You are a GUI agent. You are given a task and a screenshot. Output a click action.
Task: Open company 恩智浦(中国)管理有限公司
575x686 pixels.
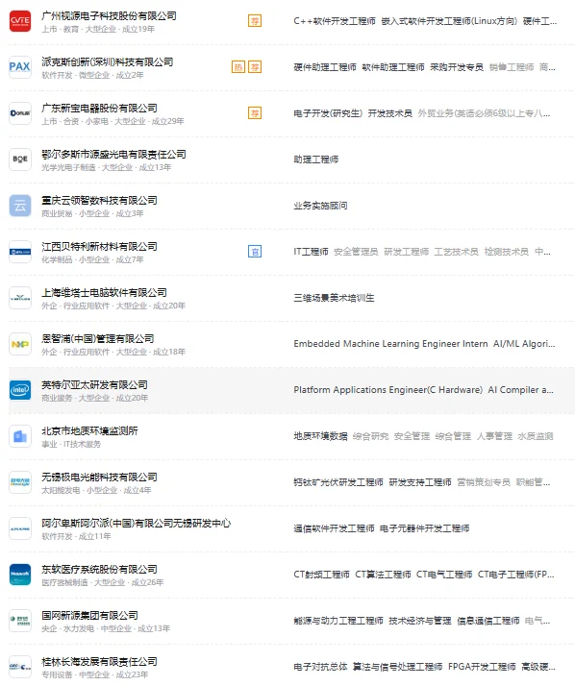[x=98, y=338]
